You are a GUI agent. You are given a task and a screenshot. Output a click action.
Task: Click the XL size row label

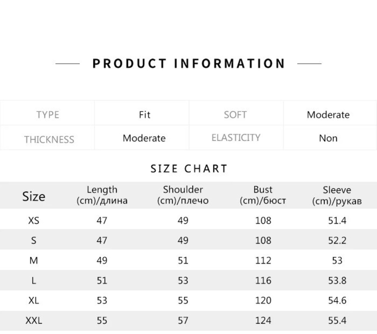pyautogui.click(x=34, y=300)
